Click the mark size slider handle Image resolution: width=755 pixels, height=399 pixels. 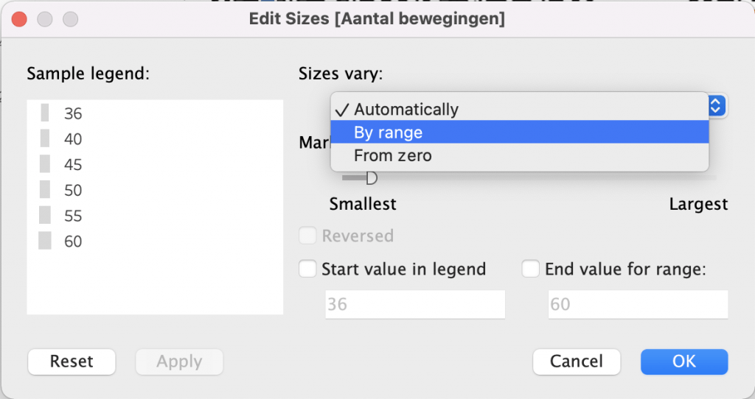coord(372,177)
